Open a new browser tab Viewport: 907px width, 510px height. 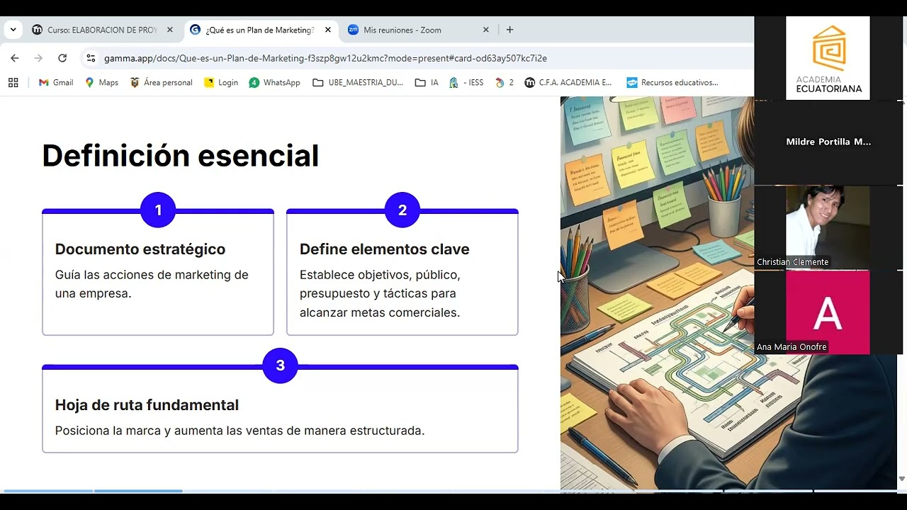509,30
